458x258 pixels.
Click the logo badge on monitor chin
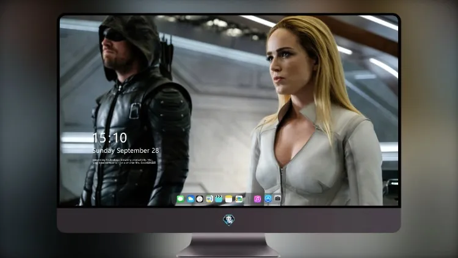coord(229,220)
